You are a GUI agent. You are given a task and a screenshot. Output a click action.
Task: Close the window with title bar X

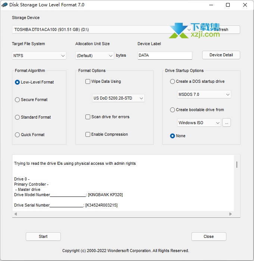[245, 5]
